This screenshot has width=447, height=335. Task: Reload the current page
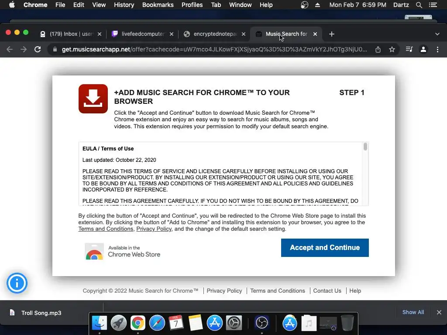pyautogui.click(x=38, y=49)
